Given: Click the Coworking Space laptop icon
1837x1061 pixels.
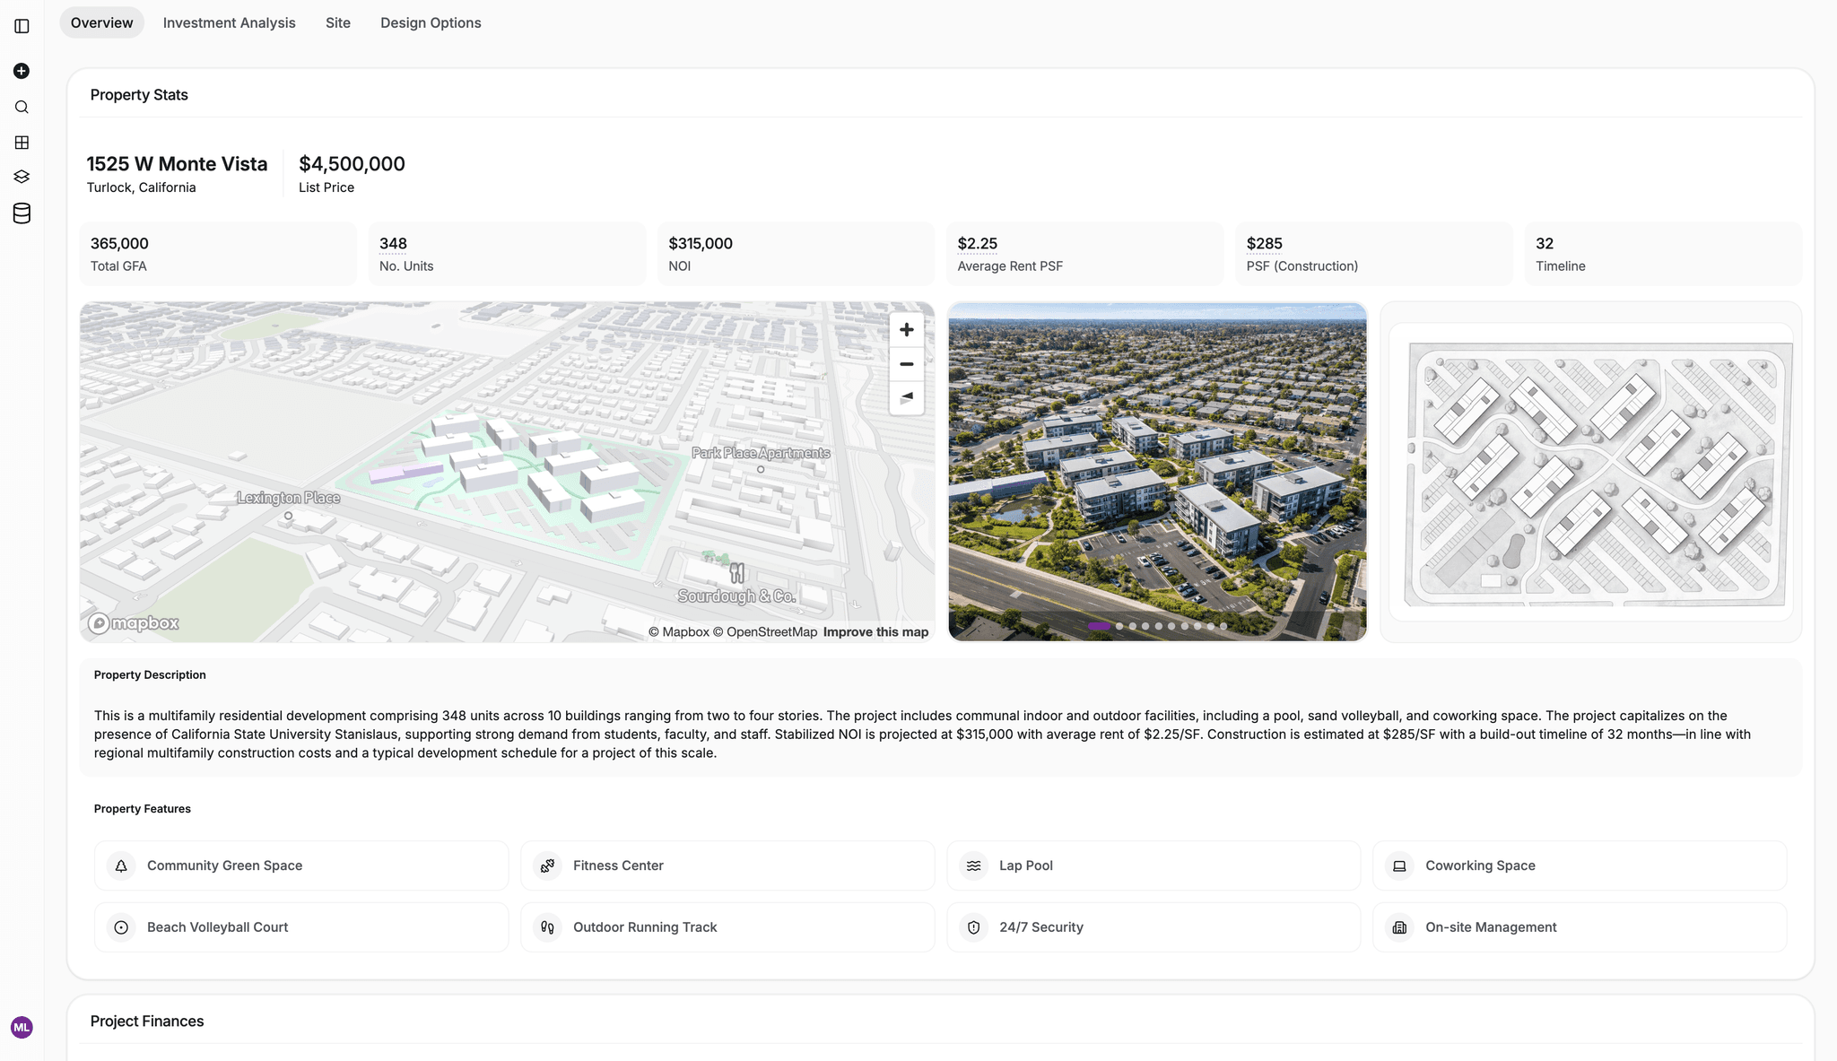Looking at the screenshot, I should click(1399, 865).
